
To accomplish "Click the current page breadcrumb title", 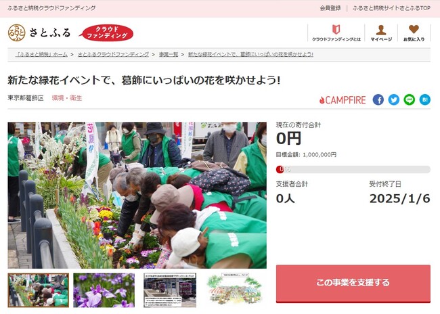I will tap(250, 54).
